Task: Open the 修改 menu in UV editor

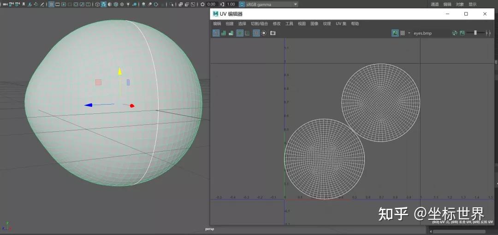Action: [x=277, y=23]
